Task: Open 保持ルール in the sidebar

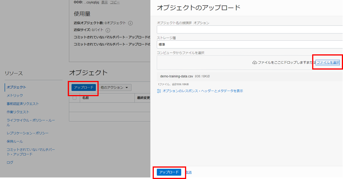Action: [x=15, y=141]
